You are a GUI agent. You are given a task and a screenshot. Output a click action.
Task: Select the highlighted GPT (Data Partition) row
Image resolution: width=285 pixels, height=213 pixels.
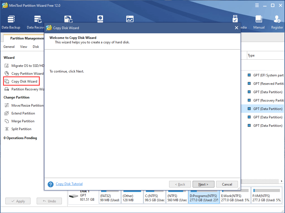point(262,109)
